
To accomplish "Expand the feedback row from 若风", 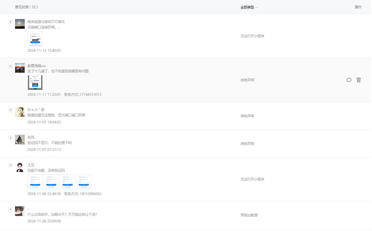I will [x=10, y=138].
